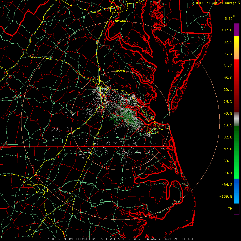Select the 61.2 velocity scale value
Image resolution: width=241 pixels, height=241 pixels.
click(228, 66)
